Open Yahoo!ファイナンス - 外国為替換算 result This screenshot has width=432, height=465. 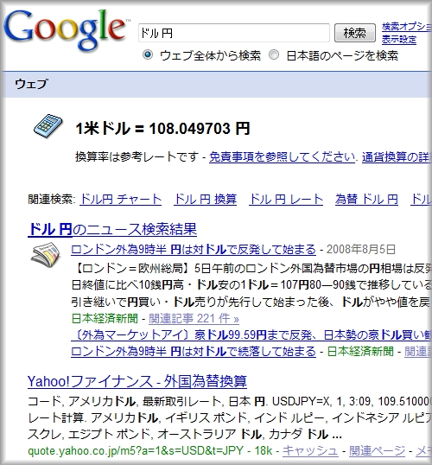click(x=137, y=381)
